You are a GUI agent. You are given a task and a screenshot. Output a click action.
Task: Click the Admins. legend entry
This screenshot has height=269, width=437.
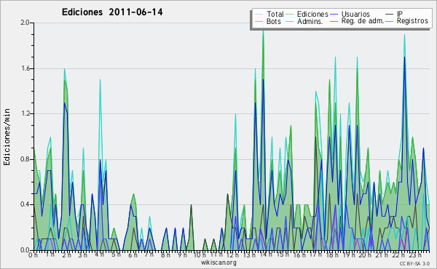(x=304, y=21)
